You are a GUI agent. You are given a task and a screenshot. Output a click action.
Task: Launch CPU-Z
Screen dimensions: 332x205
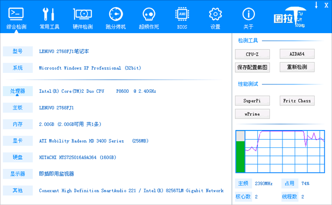[x=252, y=55]
